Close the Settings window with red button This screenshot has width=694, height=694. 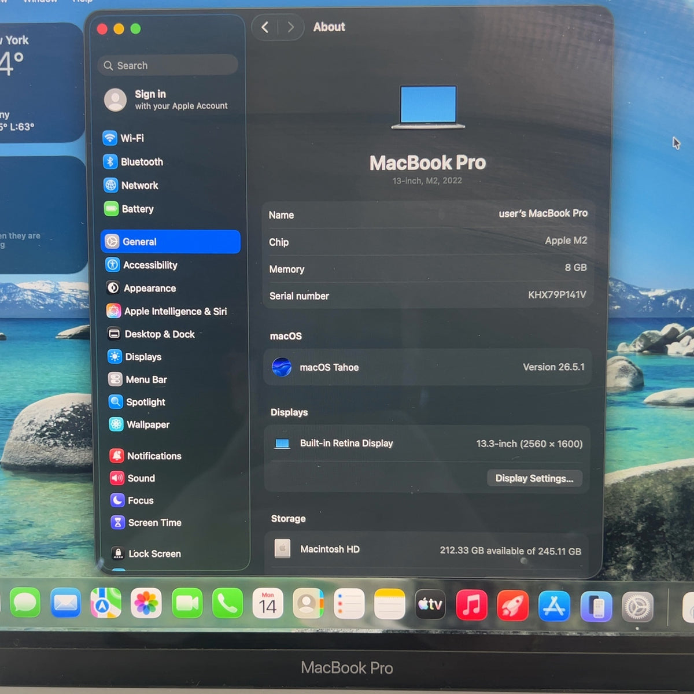[x=102, y=29]
